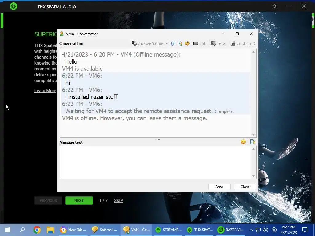Open network status tray icon

pos(258,230)
